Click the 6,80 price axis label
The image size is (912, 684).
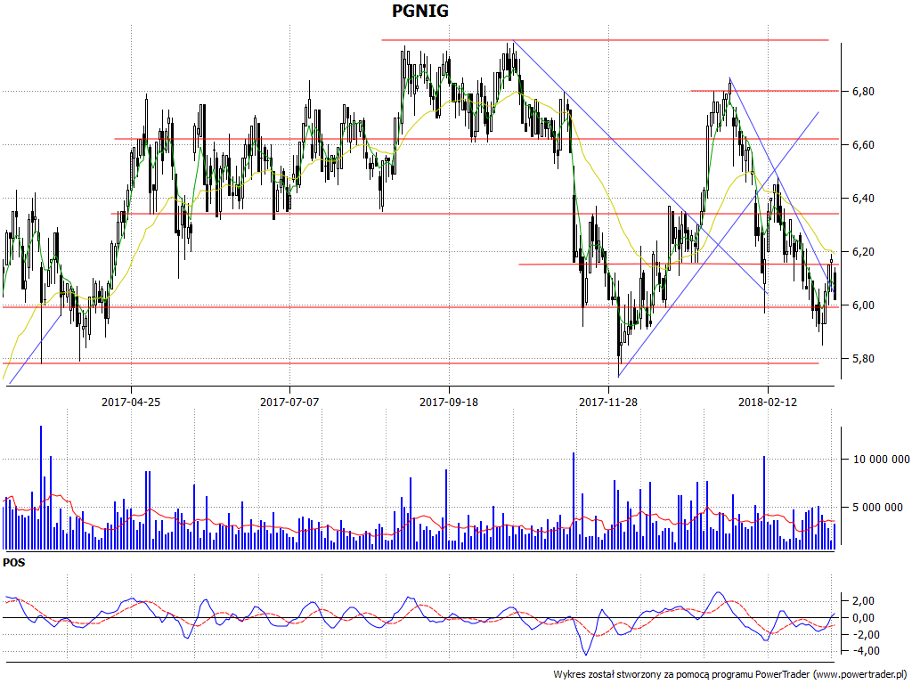pos(863,92)
